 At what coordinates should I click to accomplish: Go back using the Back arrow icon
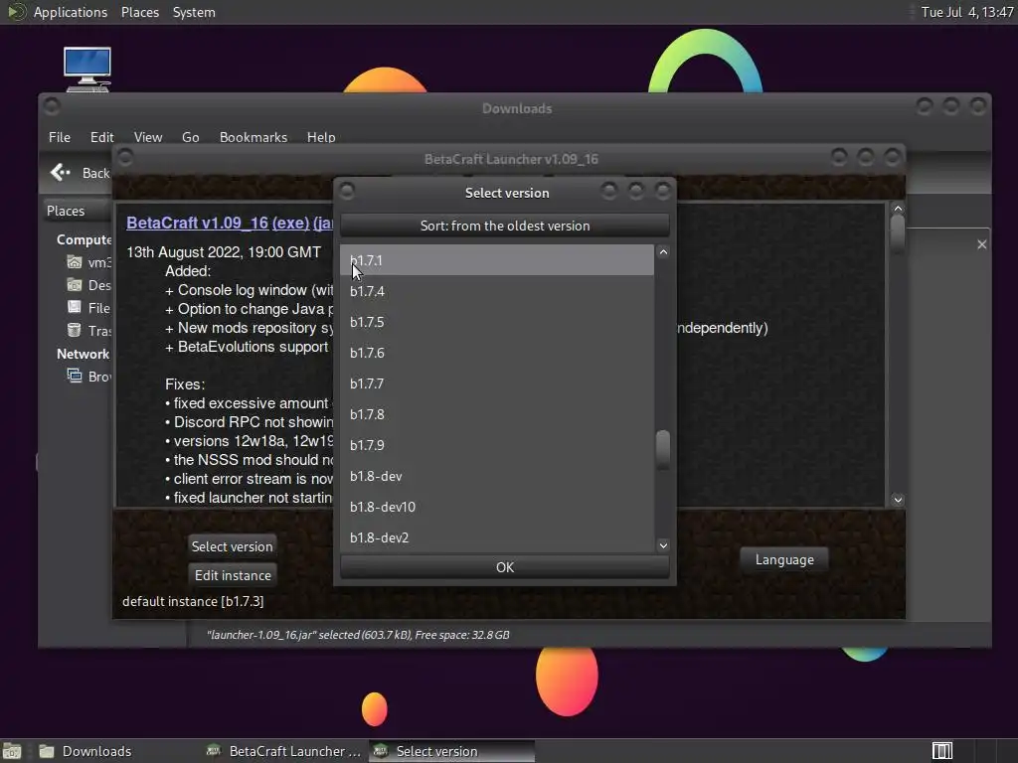coord(61,172)
